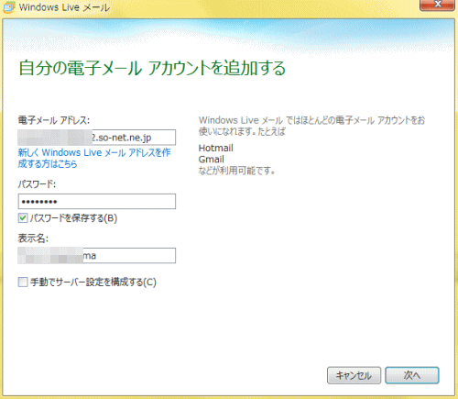Click the などが利用可能です description text
The height and width of the screenshot is (399, 458).
[236, 171]
